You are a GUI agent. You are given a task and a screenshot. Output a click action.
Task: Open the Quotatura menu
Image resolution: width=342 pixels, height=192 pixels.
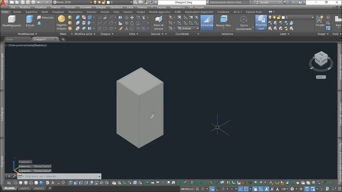coord(116,7)
